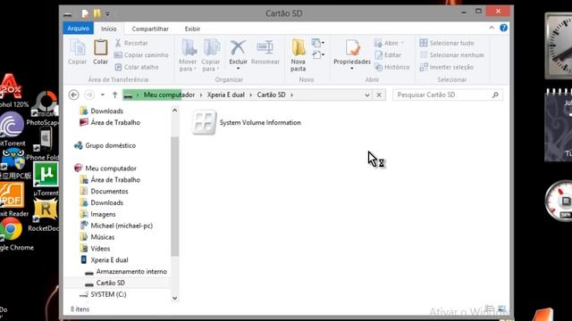Select Armazenamento interno in tree
The image size is (572, 321).
(x=126, y=271)
